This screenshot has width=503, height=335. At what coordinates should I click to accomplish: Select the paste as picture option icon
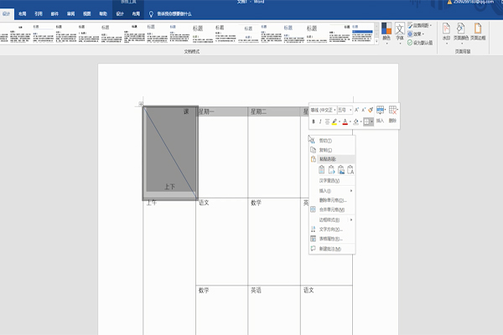(x=341, y=170)
